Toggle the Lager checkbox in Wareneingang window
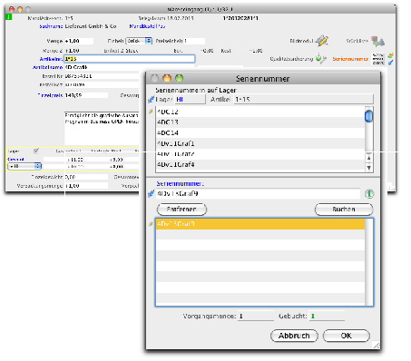Screen dimensions: 411x361 (x=36, y=151)
